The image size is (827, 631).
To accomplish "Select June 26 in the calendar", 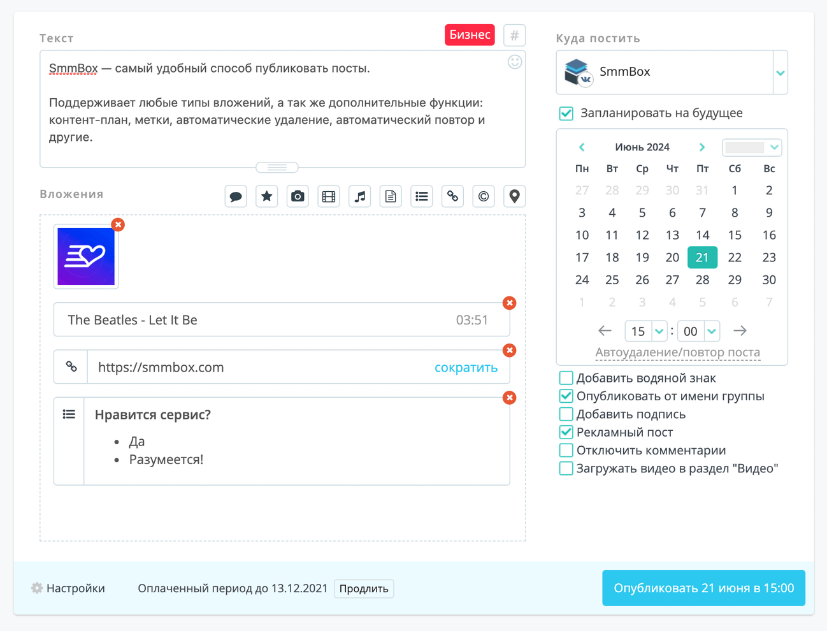I will 642,280.
